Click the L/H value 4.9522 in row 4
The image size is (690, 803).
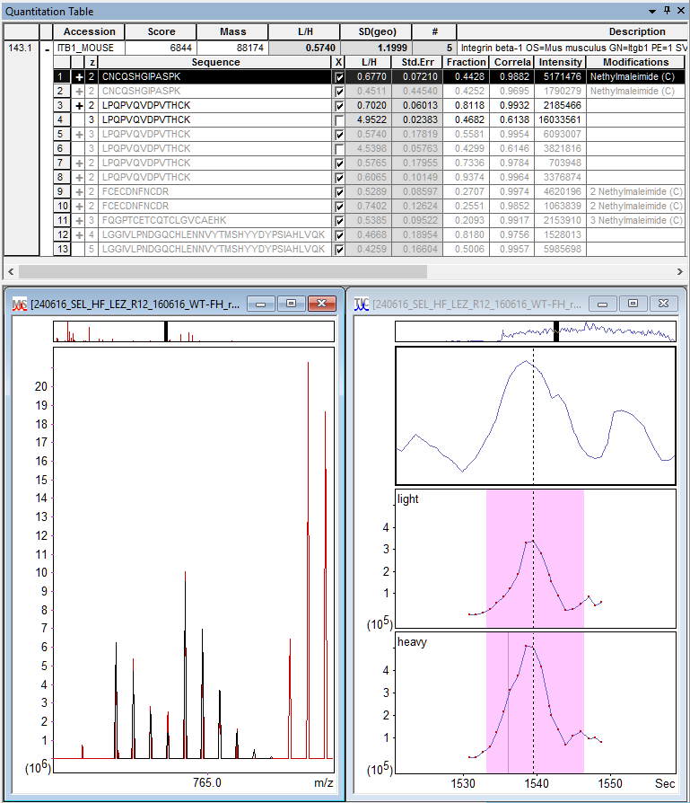coord(368,119)
